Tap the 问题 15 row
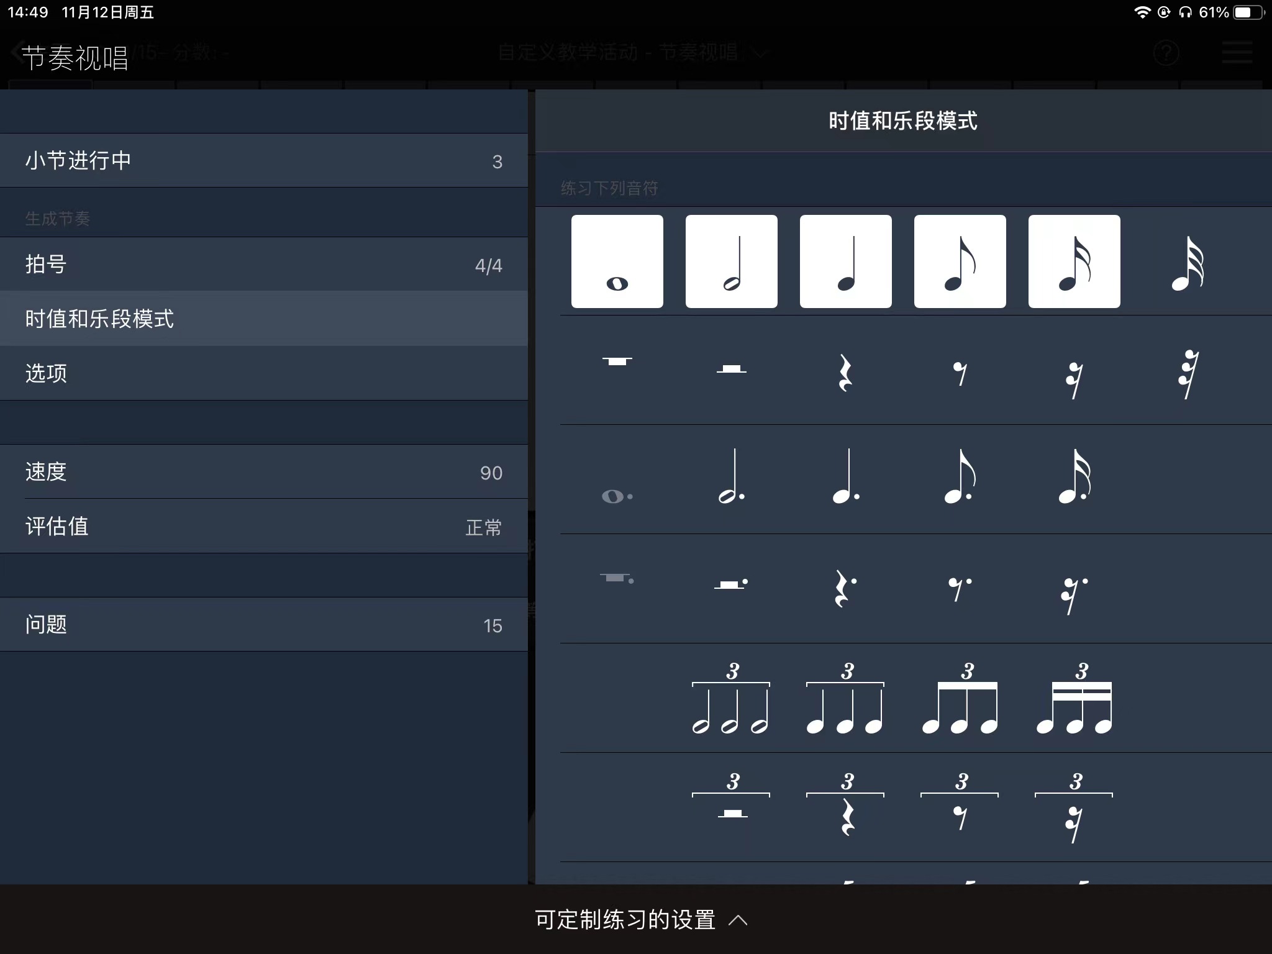1272x954 pixels. [263, 625]
